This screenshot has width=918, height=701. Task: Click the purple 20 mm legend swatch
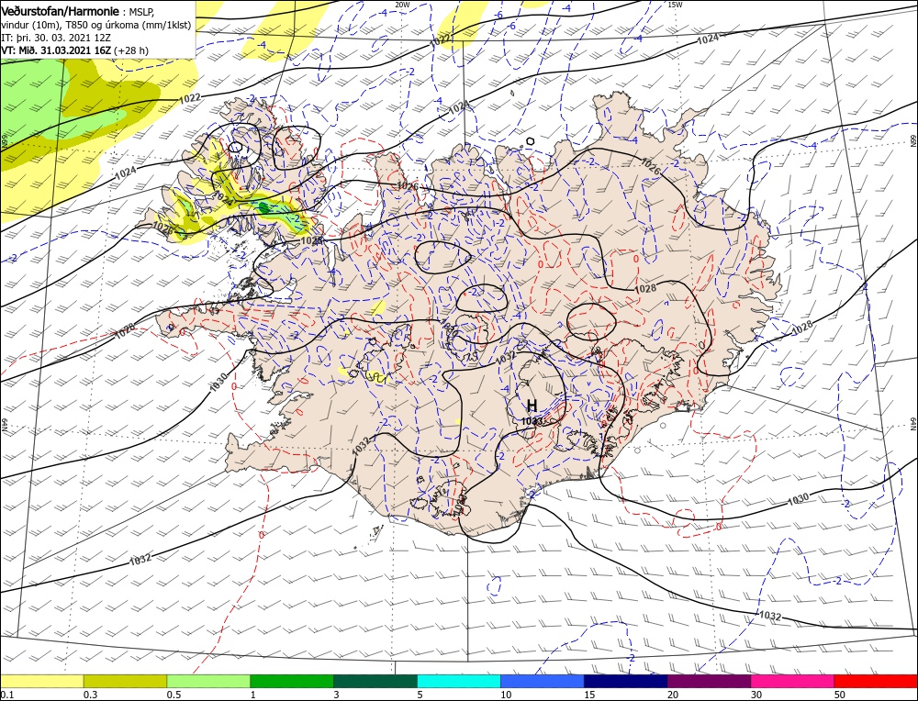coord(709,681)
